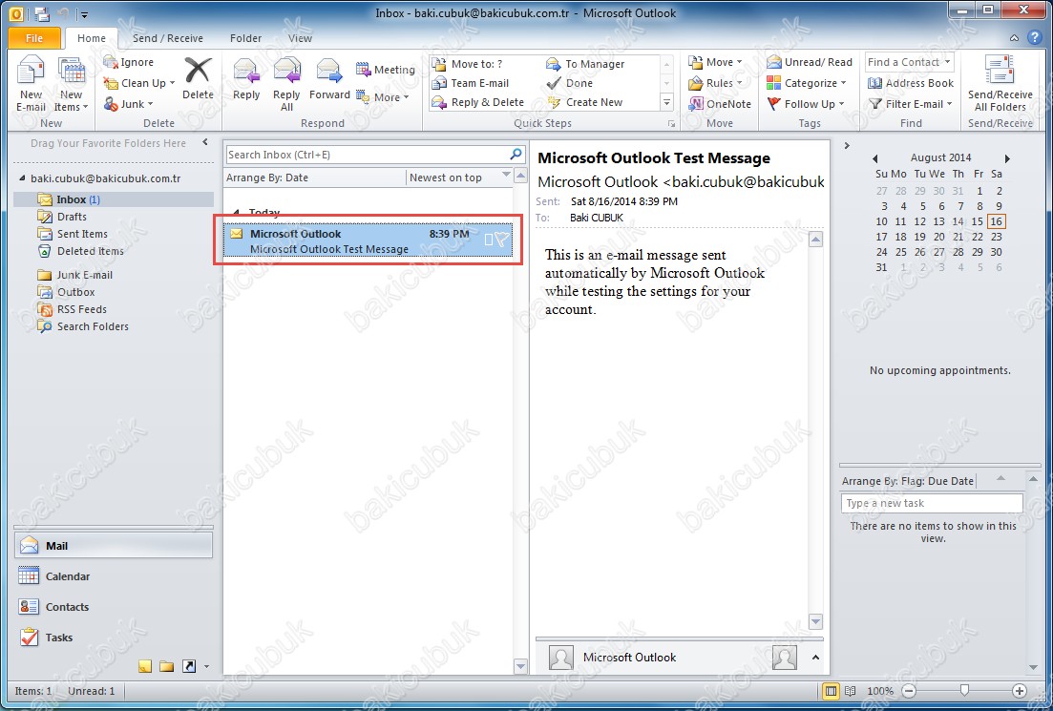Viewport: 1053px width, 711px height.
Task: Click the Create New quick step
Action: point(585,102)
